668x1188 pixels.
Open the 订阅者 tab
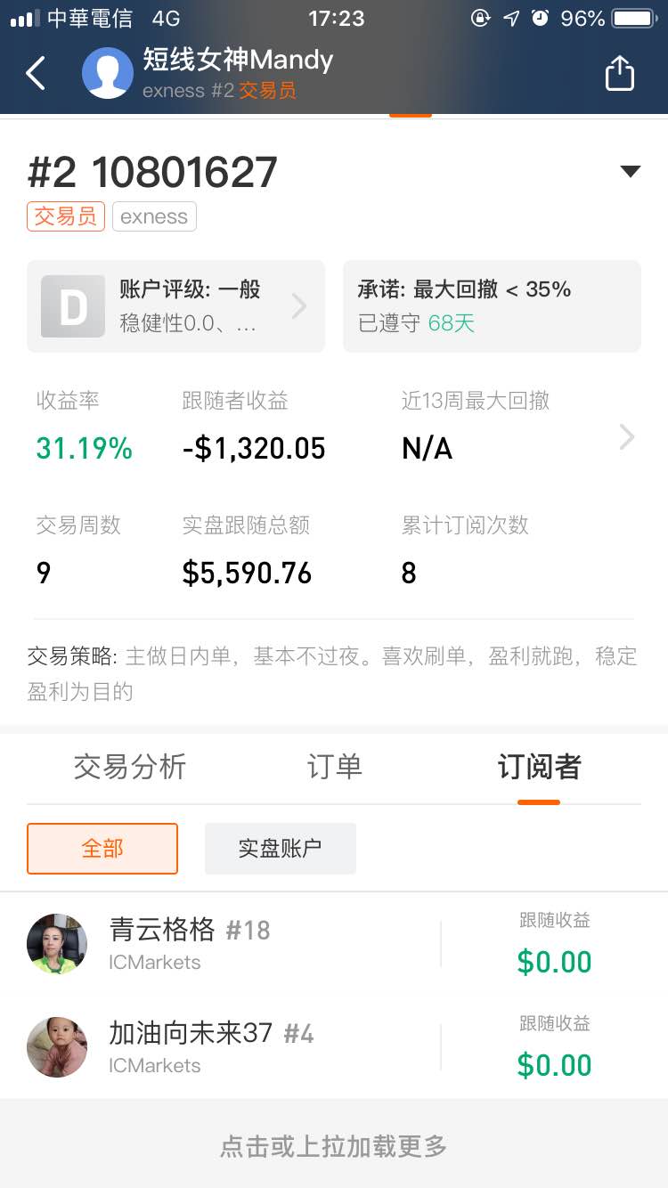pyautogui.click(x=539, y=766)
